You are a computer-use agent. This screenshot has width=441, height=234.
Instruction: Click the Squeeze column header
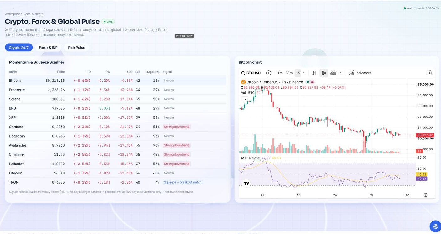[x=153, y=72]
